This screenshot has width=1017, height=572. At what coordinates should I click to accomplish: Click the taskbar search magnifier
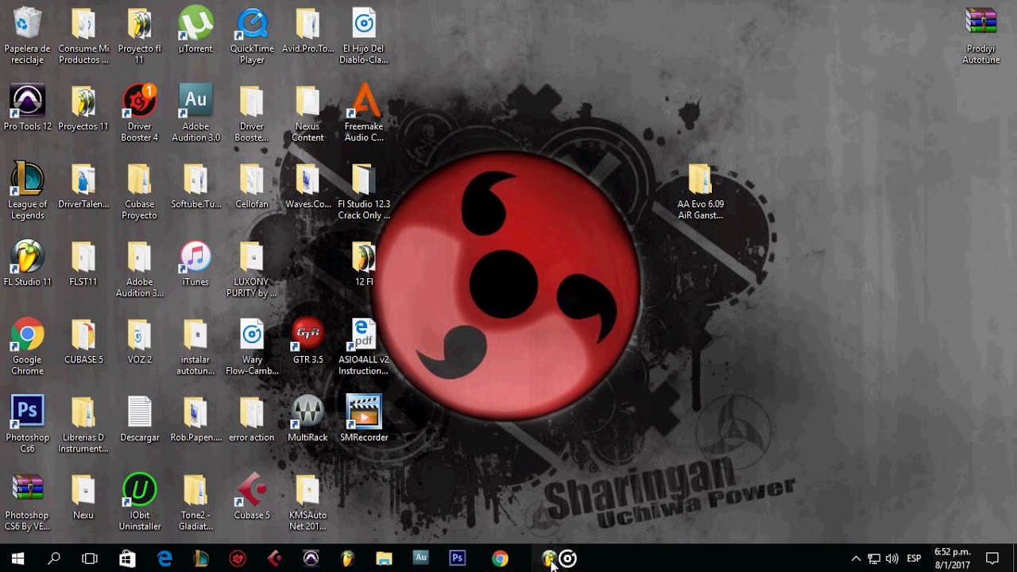pyautogui.click(x=54, y=558)
